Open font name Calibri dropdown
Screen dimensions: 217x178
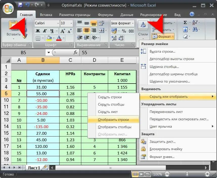coord(58,23)
